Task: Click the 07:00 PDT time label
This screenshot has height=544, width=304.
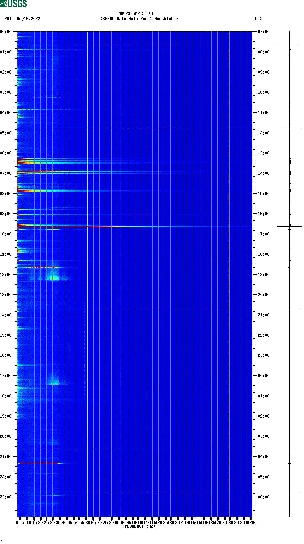Action: tap(6, 173)
